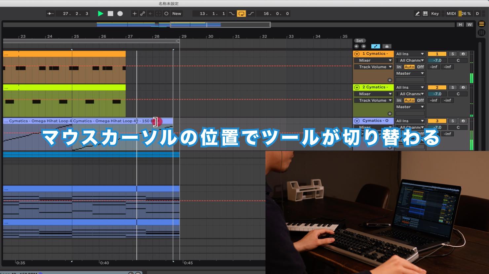
Task: Click the New scene button
Action: coord(177,14)
